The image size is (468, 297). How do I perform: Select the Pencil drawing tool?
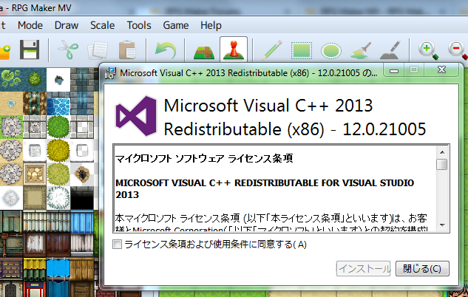pos(272,50)
